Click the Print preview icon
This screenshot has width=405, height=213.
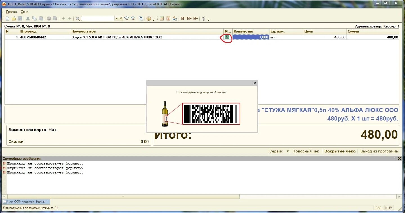click(55, 18)
